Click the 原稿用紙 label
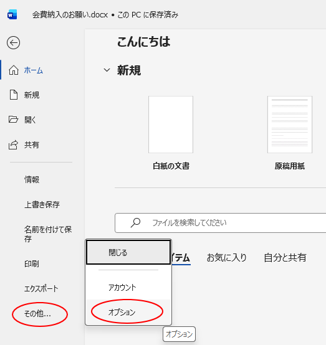326x345 pixels. point(290,166)
